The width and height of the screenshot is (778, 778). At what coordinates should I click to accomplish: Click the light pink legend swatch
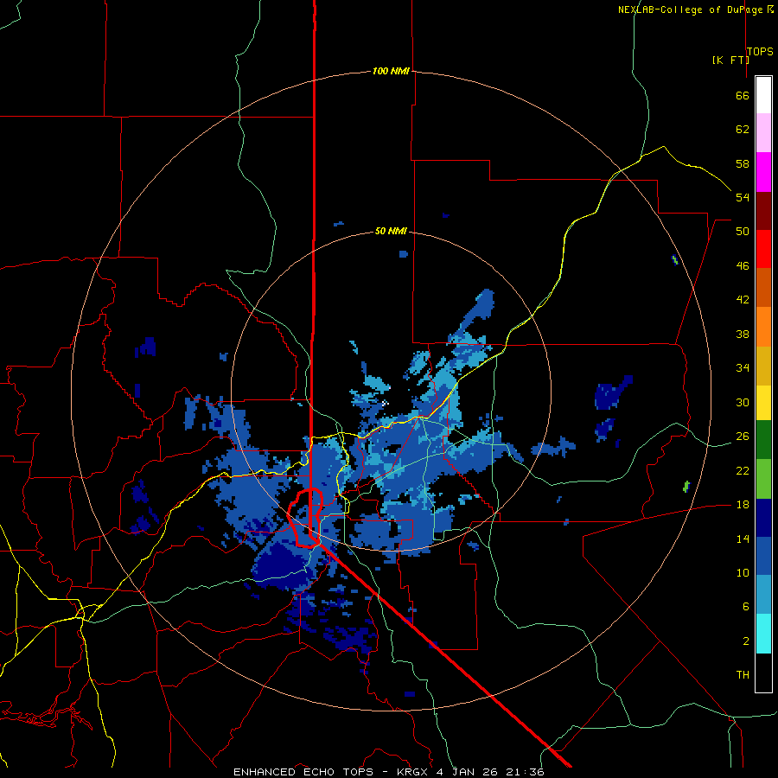[x=763, y=132]
